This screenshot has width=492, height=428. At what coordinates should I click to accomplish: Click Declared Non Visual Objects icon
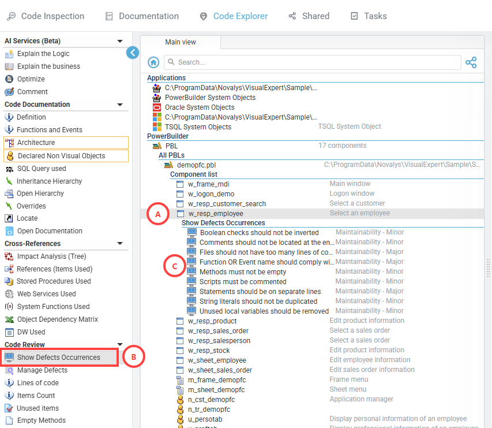click(x=10, y=156)
